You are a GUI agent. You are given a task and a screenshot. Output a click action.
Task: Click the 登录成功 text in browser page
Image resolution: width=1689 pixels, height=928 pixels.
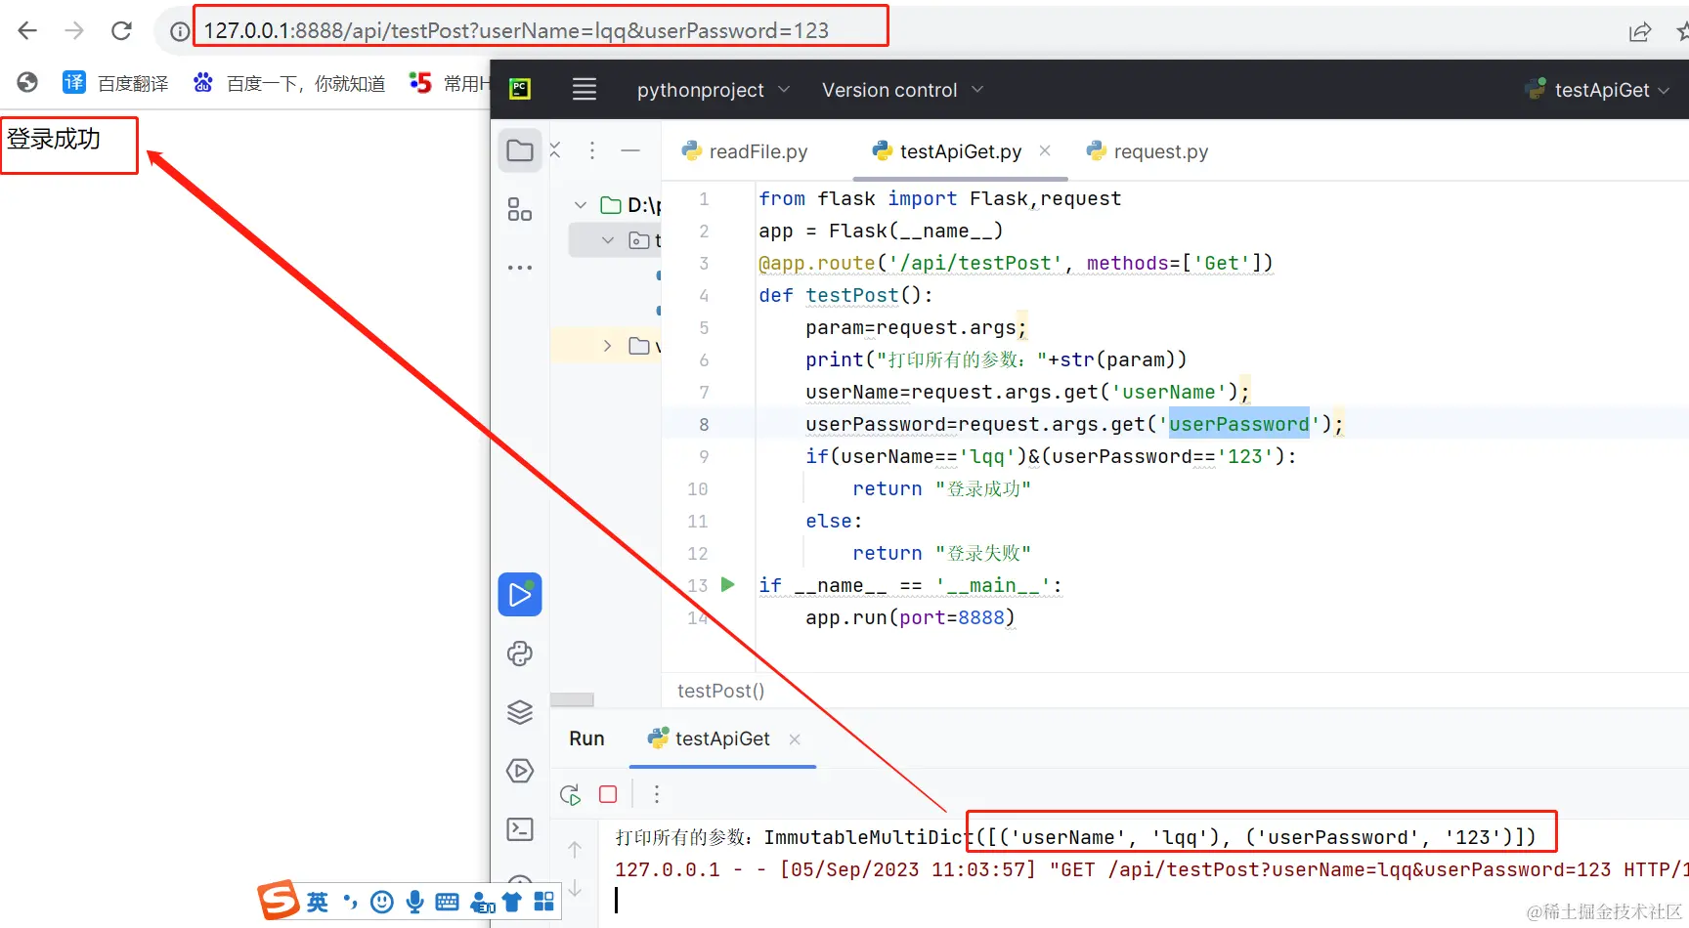click(x=54, y=139)
